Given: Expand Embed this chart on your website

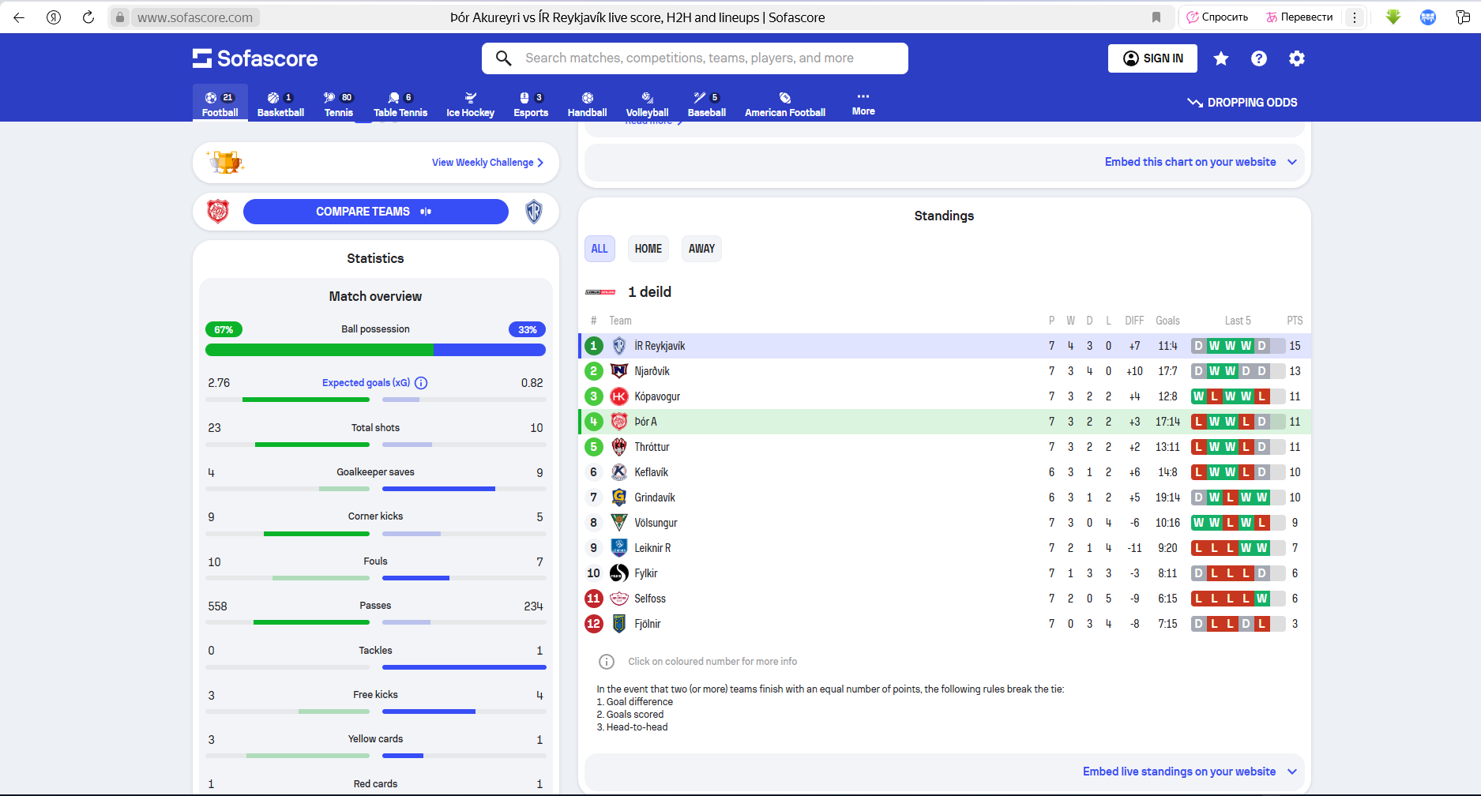Looking at the screenshot, I should coord(1200,162).
